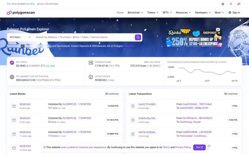Click the 14-day transaction history chart
Image resolution: width=249 pixels, height=155 pixels.
pyautogui.click(x=207, y=72)
